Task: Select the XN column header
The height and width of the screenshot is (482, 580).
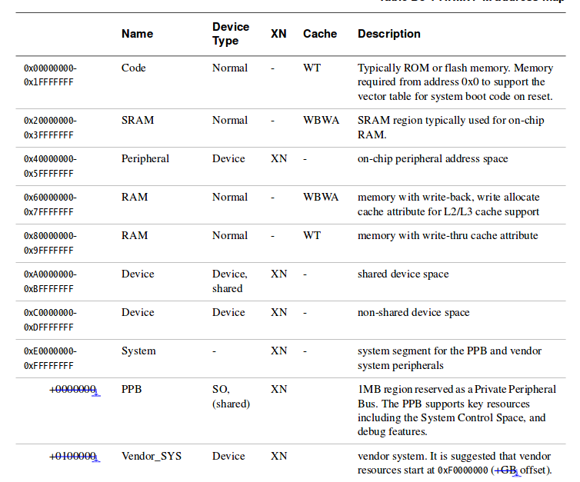Action: tap(278, 34)
